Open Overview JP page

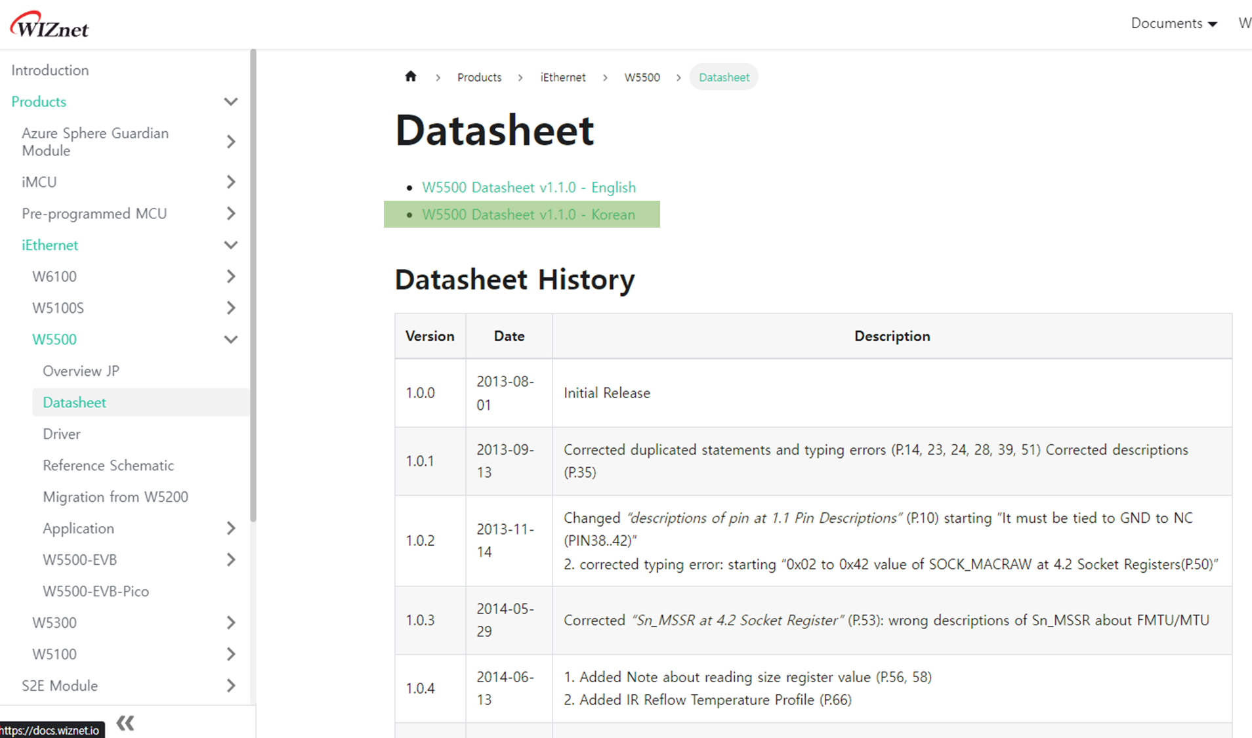coord(81,371)
